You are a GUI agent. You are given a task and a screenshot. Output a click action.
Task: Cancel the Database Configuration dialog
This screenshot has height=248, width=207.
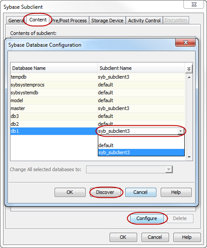tap(141, 192)
